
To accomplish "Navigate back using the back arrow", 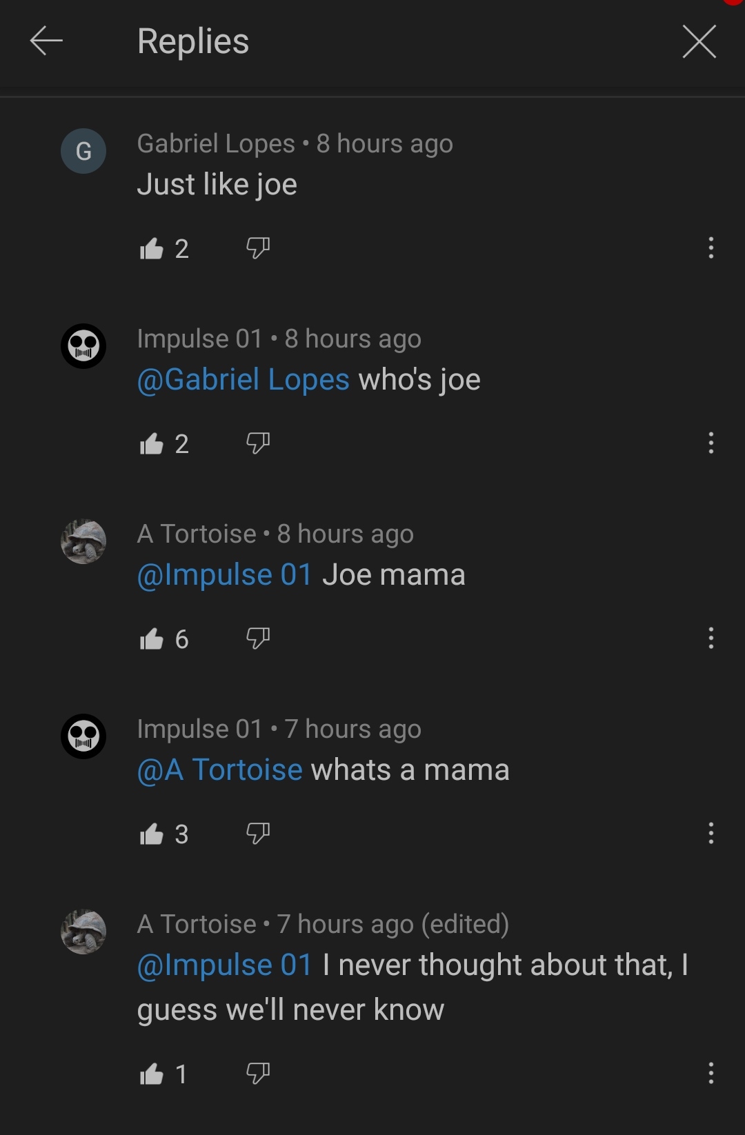I will click(x=46, y=41).
